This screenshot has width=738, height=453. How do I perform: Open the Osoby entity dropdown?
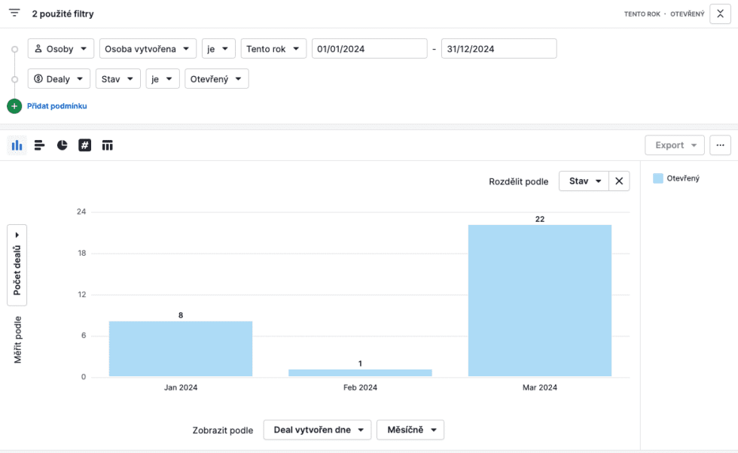click(61, 49)
